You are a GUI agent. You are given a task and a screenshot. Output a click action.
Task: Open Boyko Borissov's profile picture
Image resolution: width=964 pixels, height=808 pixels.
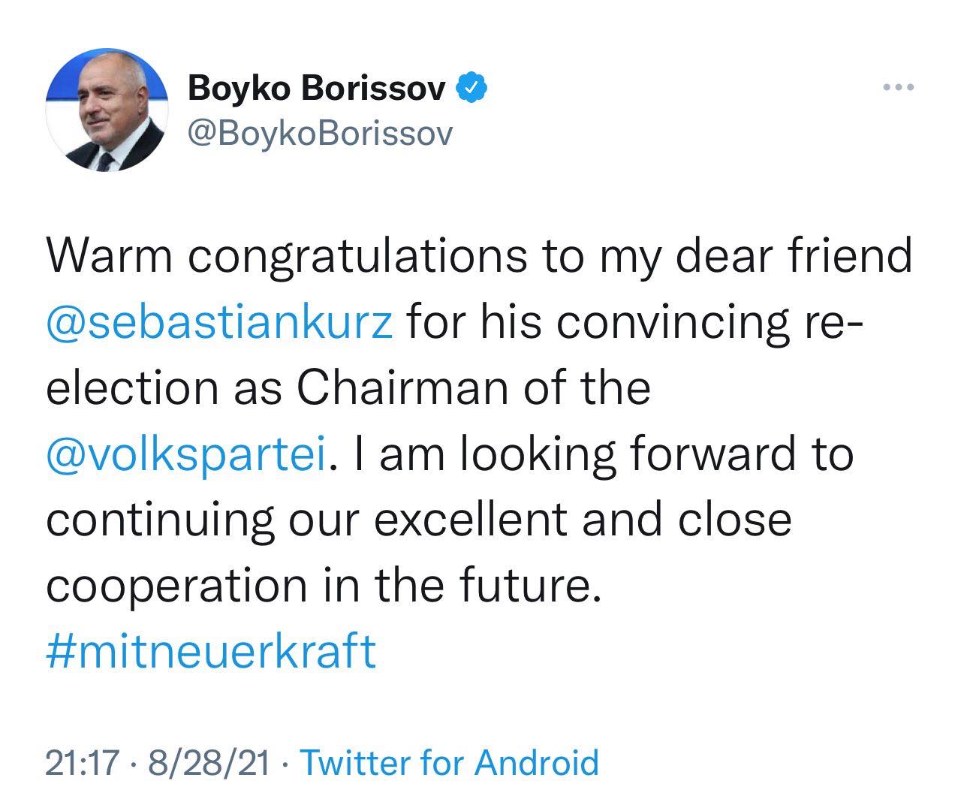tap(105, 112)
